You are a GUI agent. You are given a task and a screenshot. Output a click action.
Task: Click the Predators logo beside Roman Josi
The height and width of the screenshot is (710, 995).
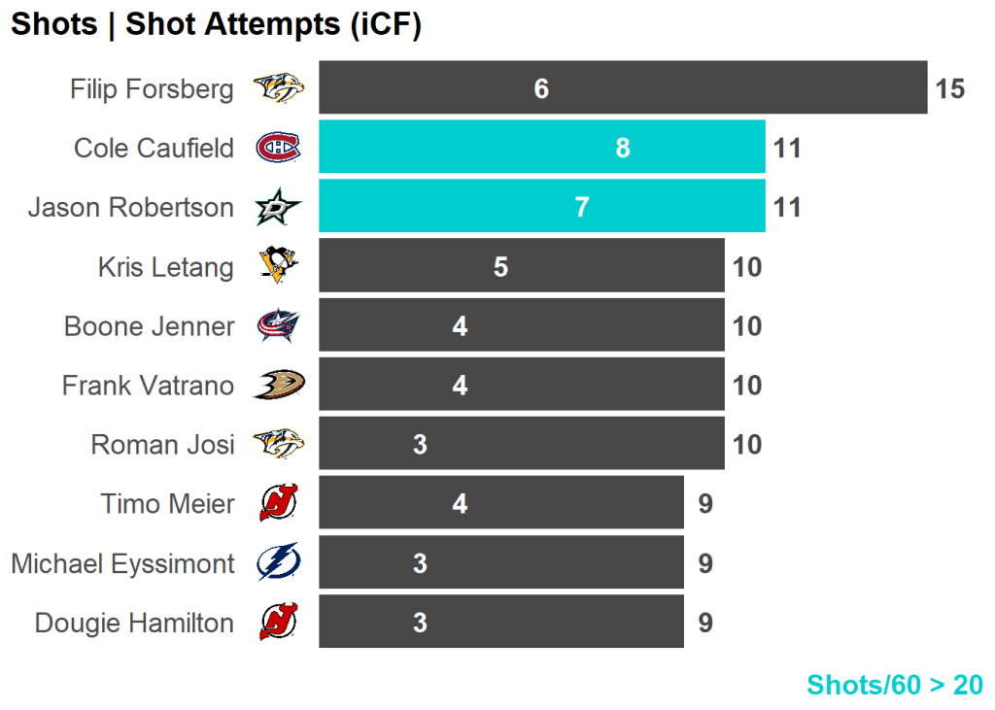[x=279, y=445]
